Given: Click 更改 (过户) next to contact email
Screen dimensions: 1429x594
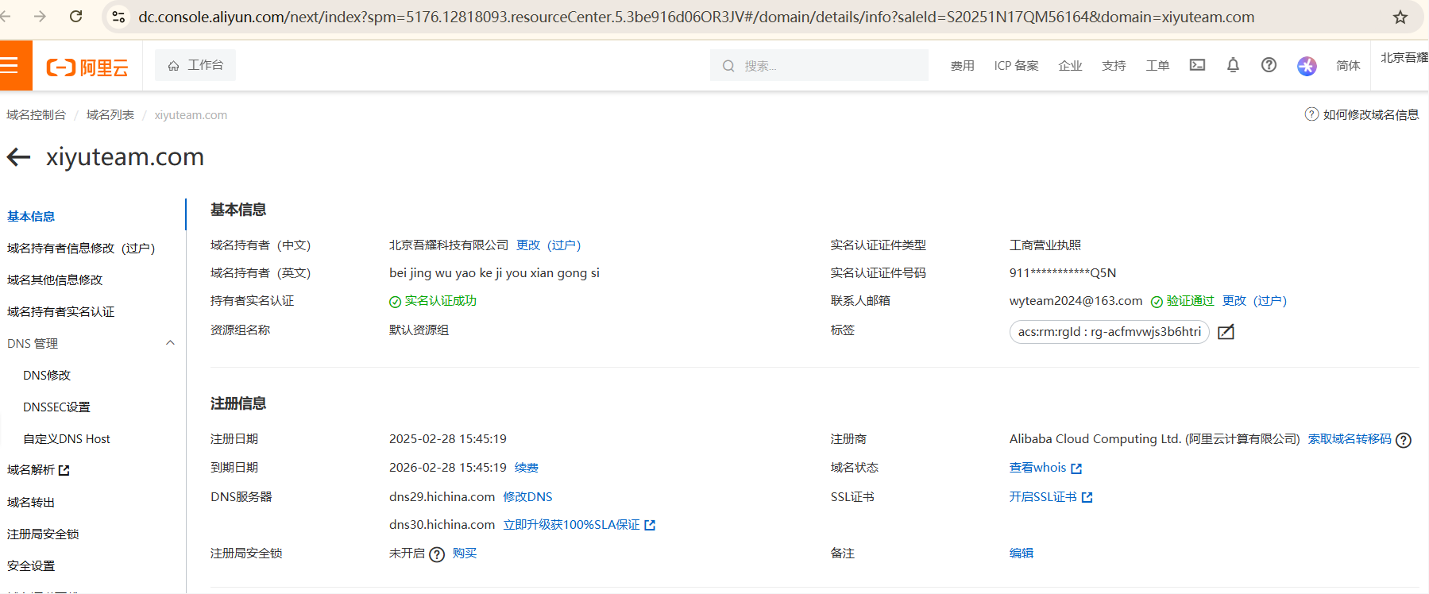Looking at the screenshot, I should (x=1254, y=301).
